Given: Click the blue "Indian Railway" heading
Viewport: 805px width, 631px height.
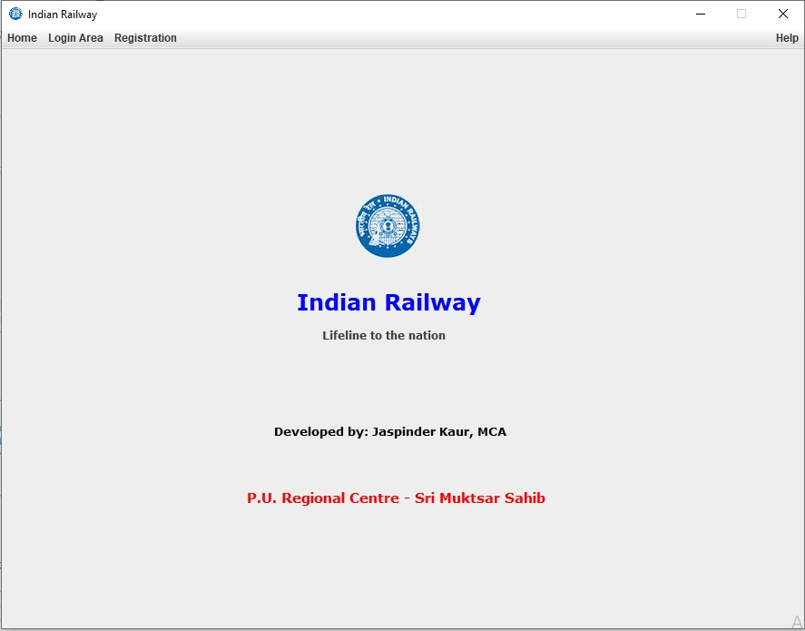Looking at the screenshot, I should coord(388,302).
